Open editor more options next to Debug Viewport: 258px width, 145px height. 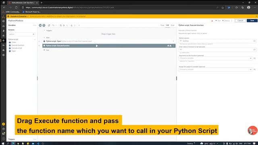232,21
